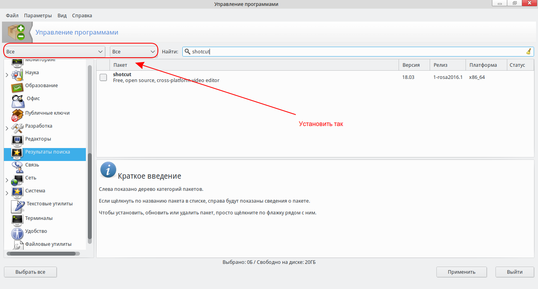Click the Текстовые утилиты pen icon

tap(18, 206)
